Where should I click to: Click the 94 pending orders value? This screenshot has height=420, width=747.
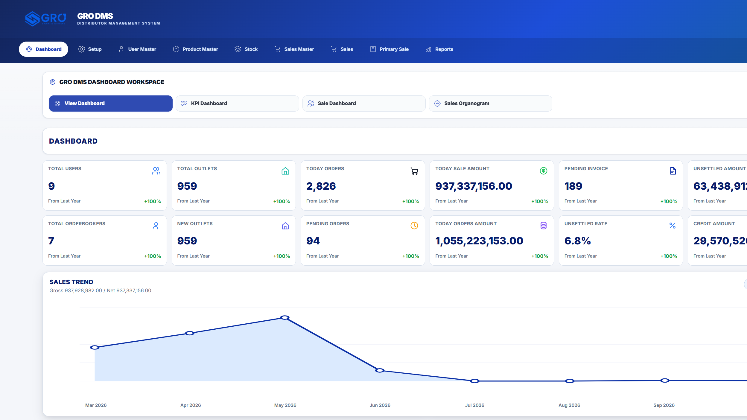[313, 241]
